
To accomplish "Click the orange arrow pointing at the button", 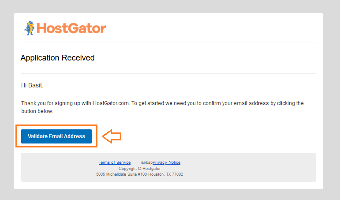I will 112,136.
